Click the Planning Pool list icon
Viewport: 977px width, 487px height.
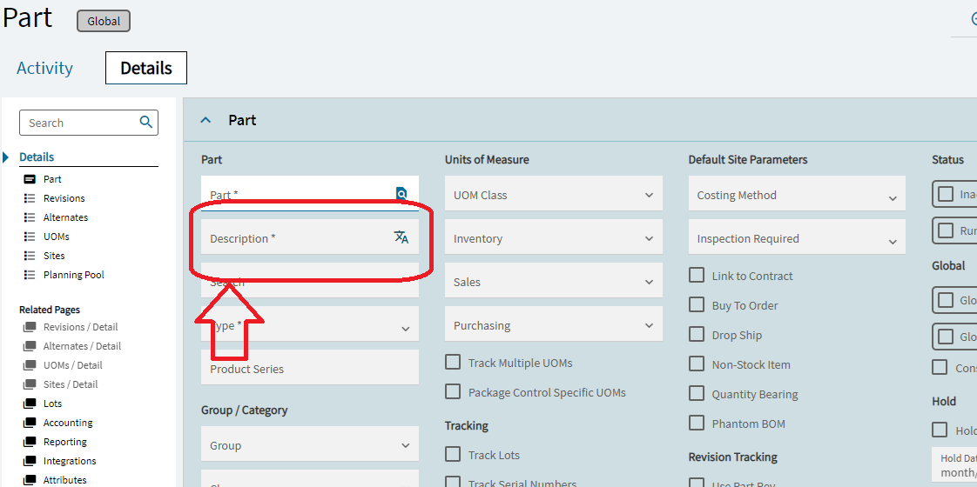pos(30,275)
